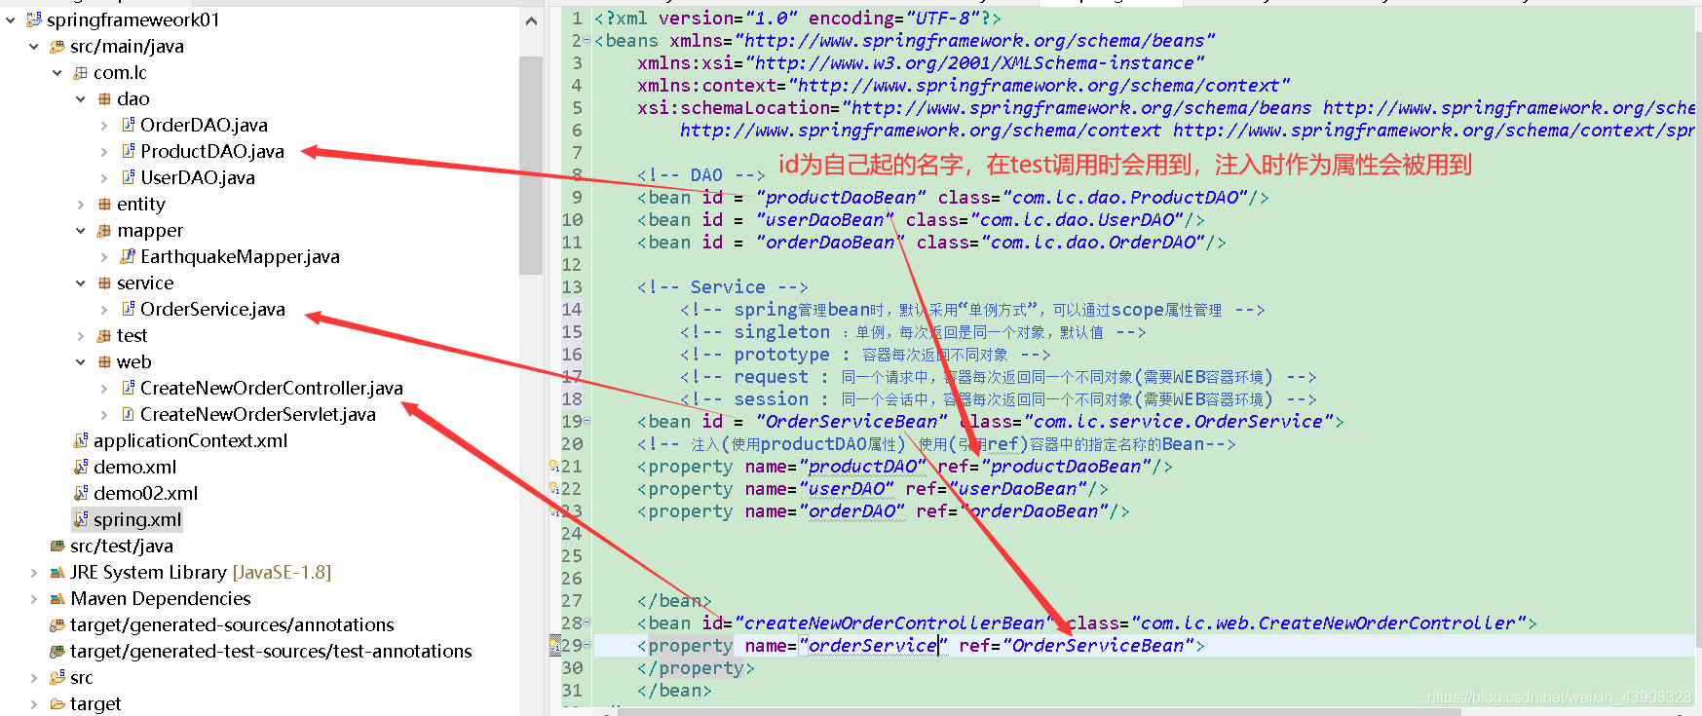The image size is (1702, 716).
Task: Fold the beans element at line 2
Action: tap(586, 40)
